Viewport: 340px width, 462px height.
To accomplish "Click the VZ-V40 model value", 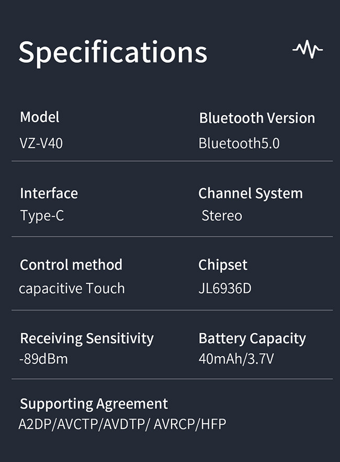I will tap(41, 144).
